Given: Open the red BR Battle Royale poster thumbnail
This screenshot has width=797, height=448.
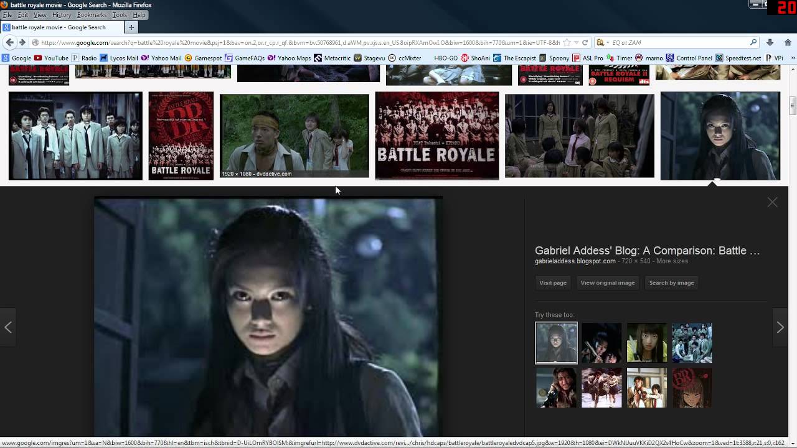Looking at the screenshot, I should coord(181,136).
